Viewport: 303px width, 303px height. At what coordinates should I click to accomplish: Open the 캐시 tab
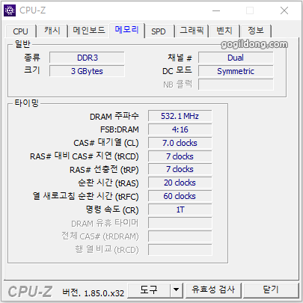click(52, 31)
